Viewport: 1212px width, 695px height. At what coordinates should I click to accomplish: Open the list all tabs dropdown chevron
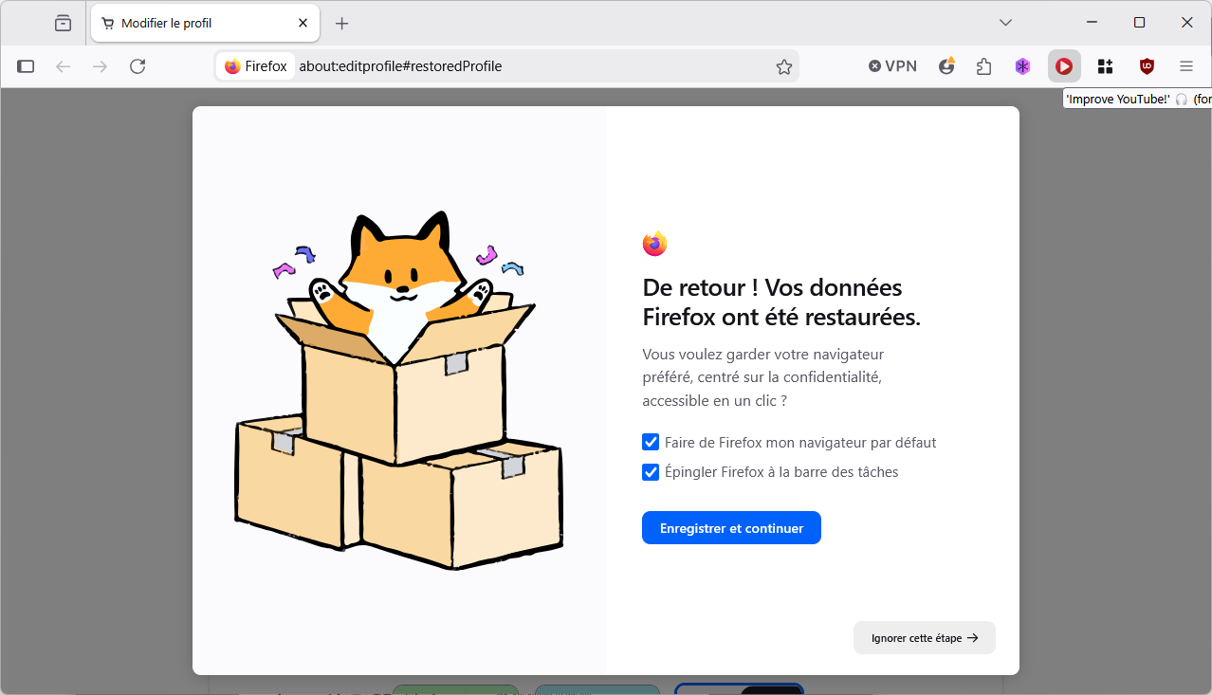click(1006, 22)
